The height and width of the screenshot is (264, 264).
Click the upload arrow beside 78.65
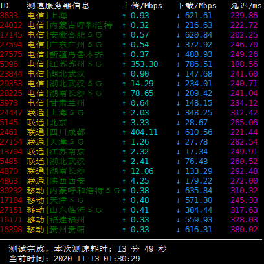point(124,93)
